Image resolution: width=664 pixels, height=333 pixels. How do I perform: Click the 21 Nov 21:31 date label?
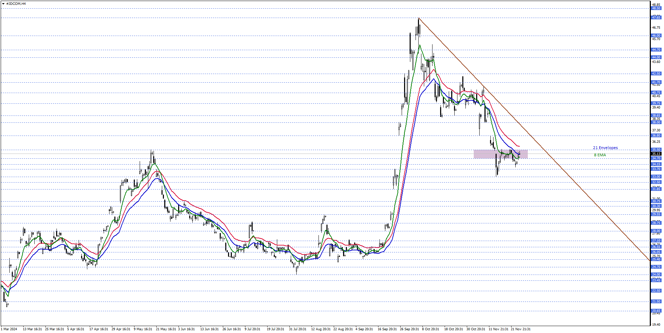[521, 329]
